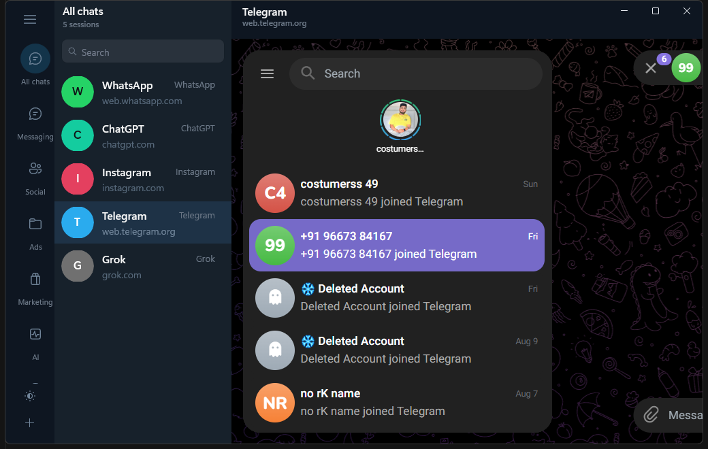This screenshot has height=449, width=708.
Task: Maximize the Telegram window
Action: [x=656, y=11]
